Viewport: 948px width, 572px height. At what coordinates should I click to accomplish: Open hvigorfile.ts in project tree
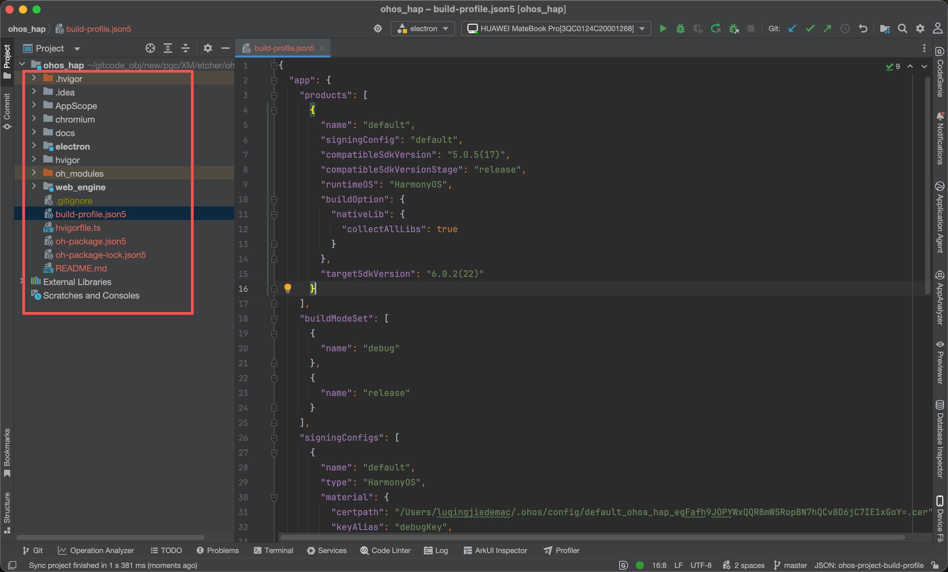pos(78,228)
